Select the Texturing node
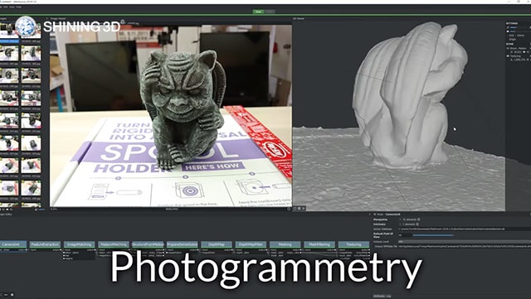Screen dimensions: 531x299 pos(353,244)
